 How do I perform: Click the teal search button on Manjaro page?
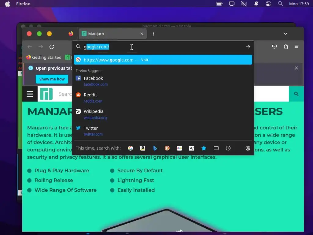point(296,94)
